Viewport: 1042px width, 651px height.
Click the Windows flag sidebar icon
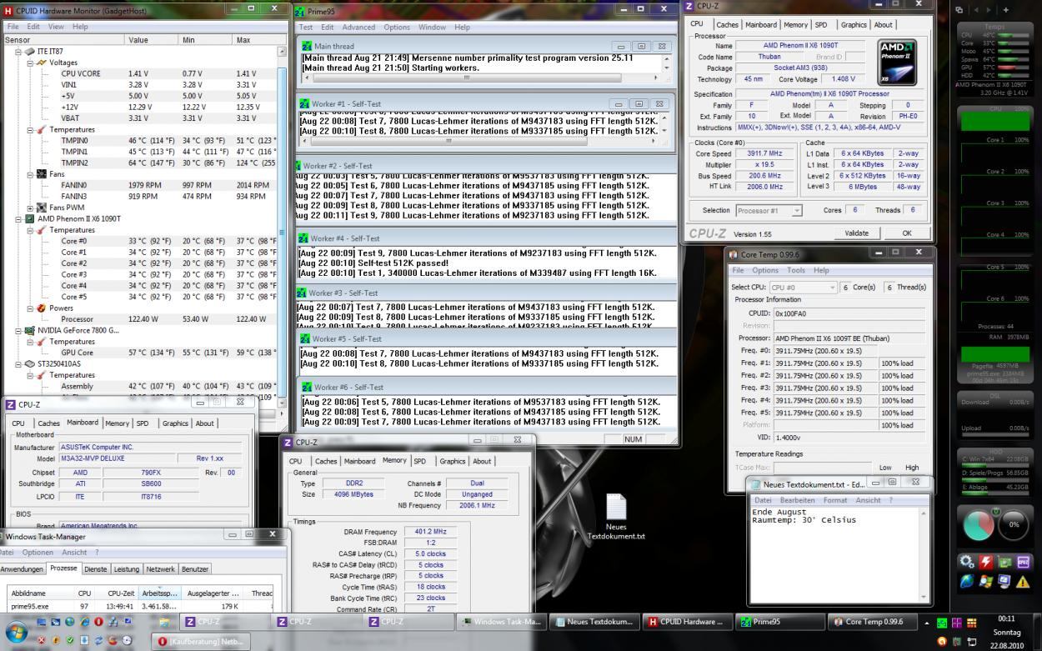tap(985, 582)
